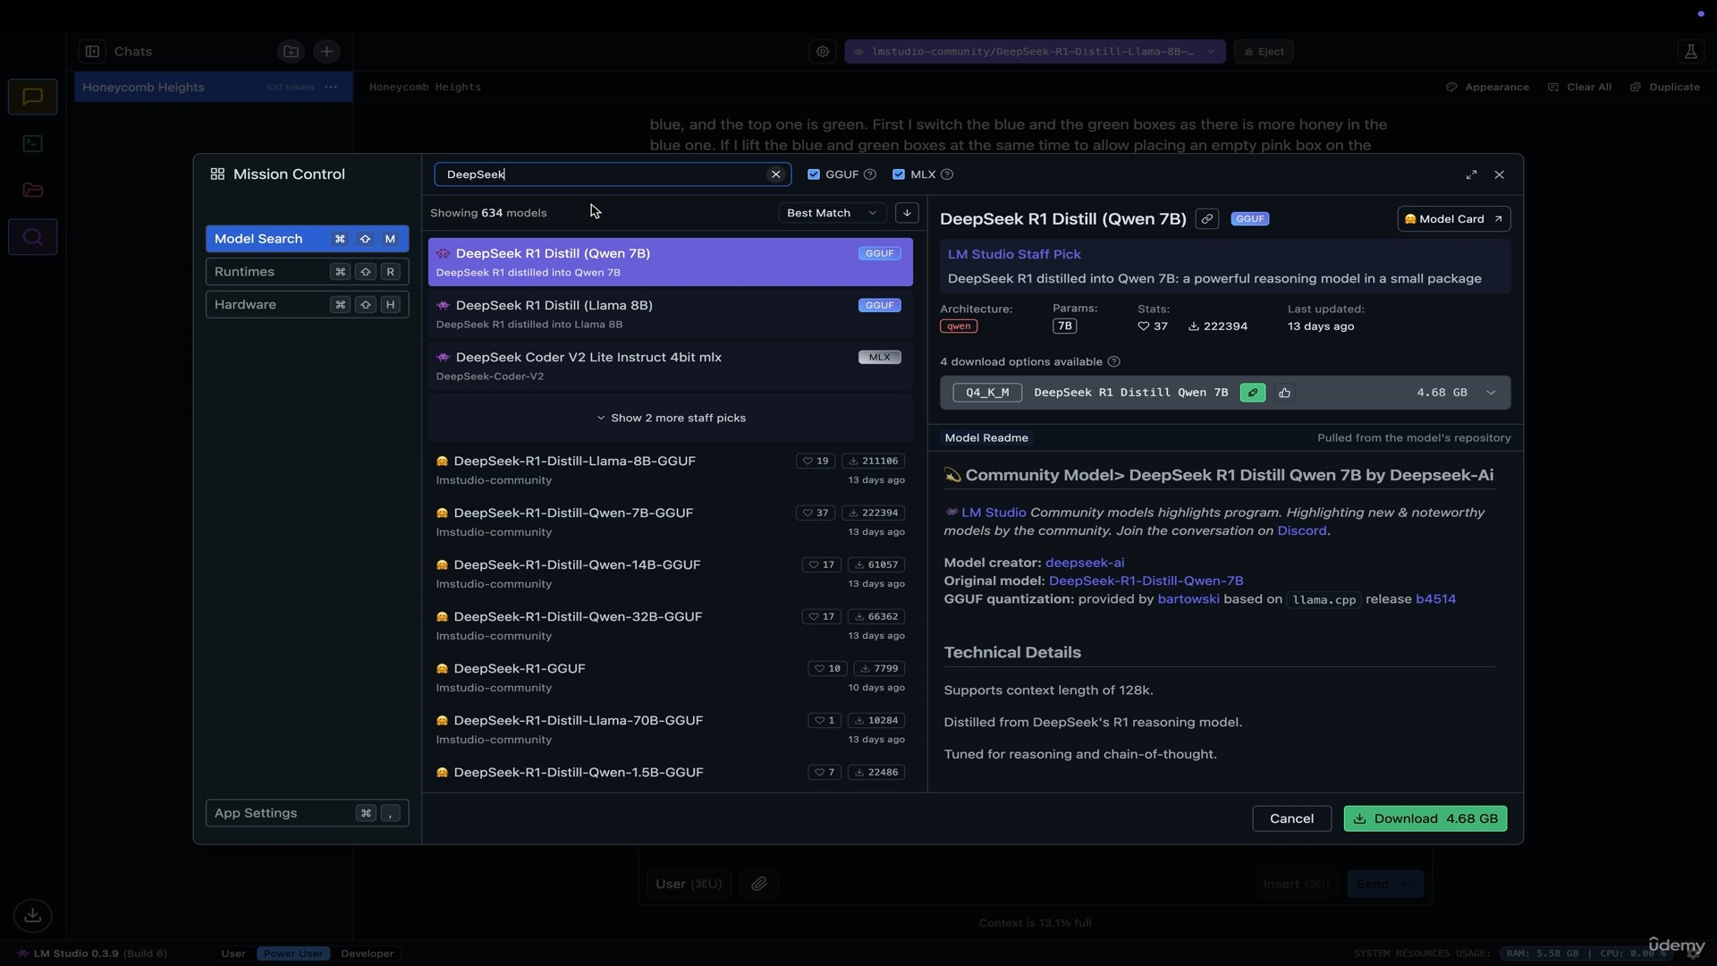Attach a file with paperclip icon
The height and width of the screenshot is (966, 1717).
coord(759,884)
